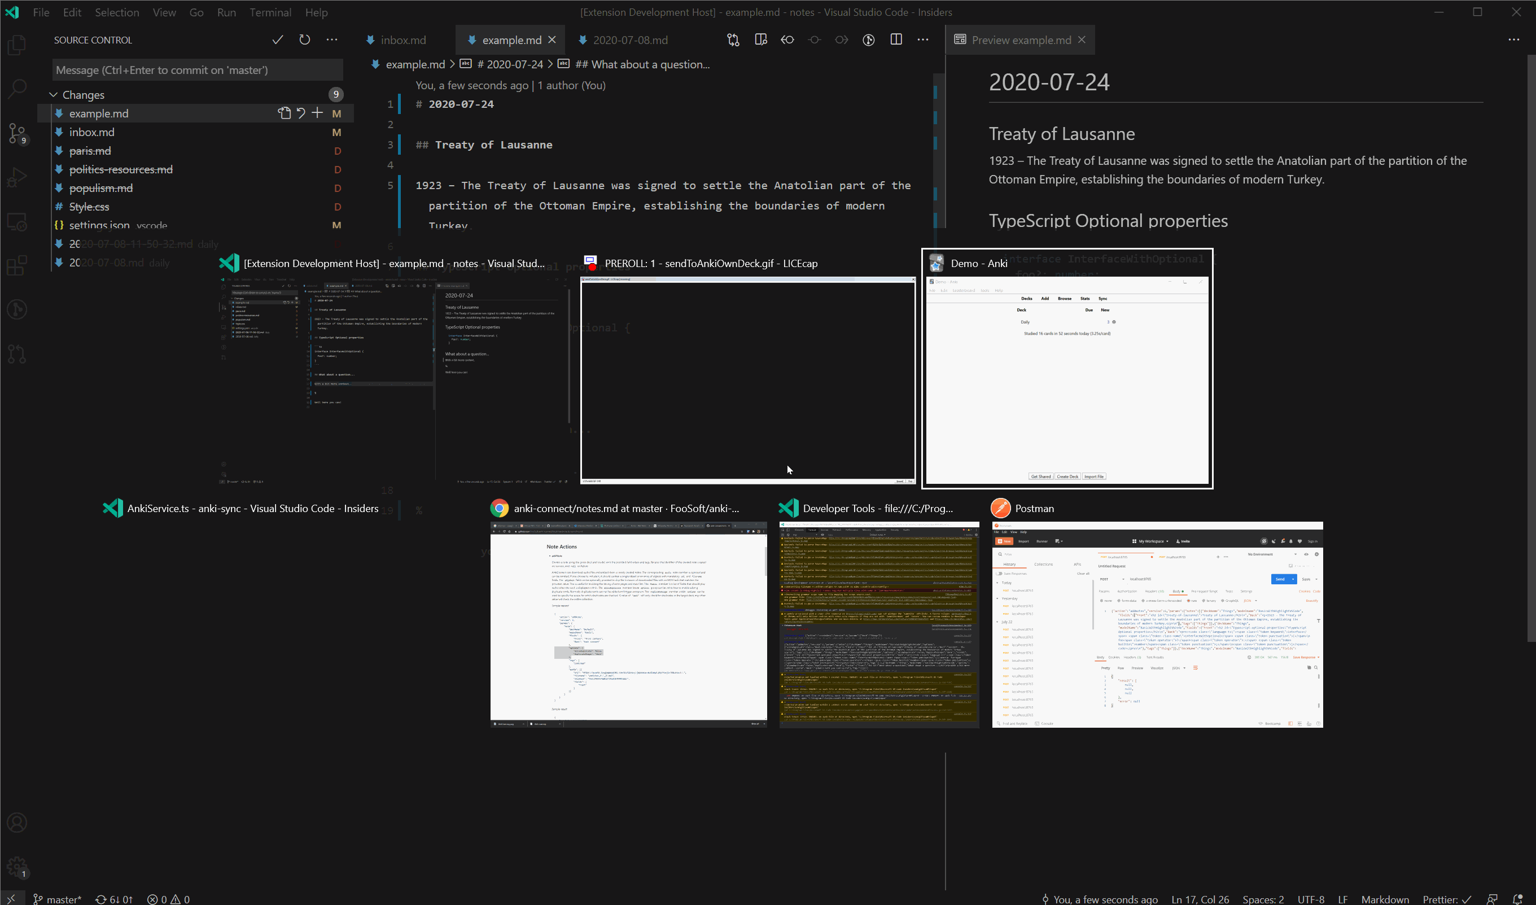Screen dimensions: 1536x905
Task: Refresh source control view
Action: point(304,40)
